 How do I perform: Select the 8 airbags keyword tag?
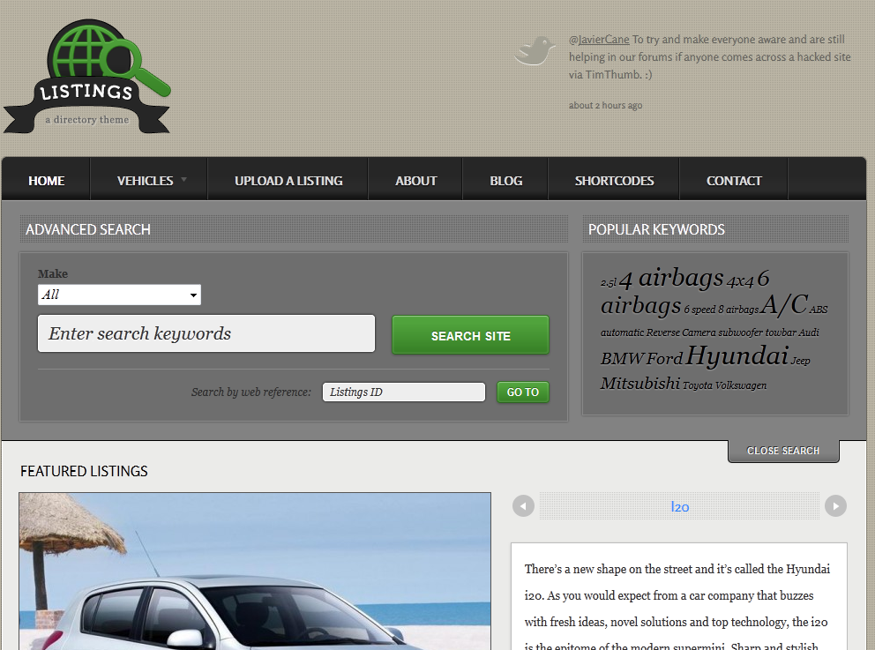pos(738,310)
